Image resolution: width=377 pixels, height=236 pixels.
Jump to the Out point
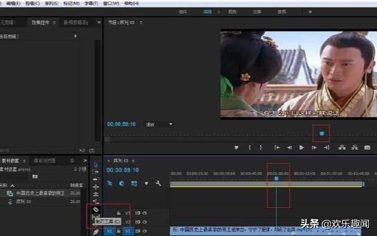[x=327, y=148]
